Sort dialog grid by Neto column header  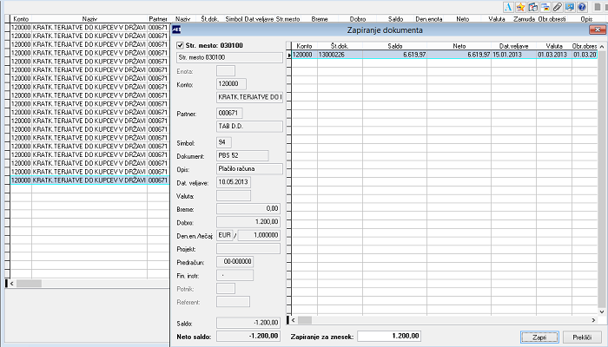(x=459, y=46)
